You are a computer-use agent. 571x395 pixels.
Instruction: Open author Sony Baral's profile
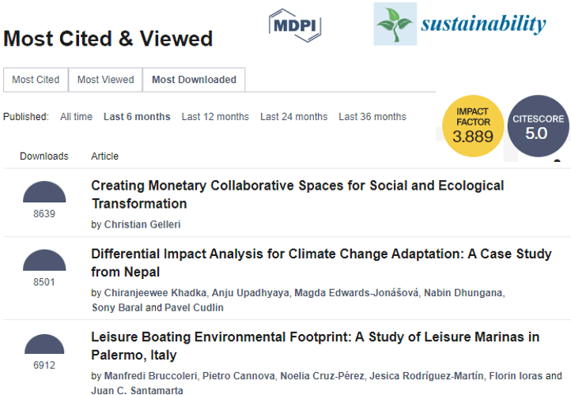point(117,308)
